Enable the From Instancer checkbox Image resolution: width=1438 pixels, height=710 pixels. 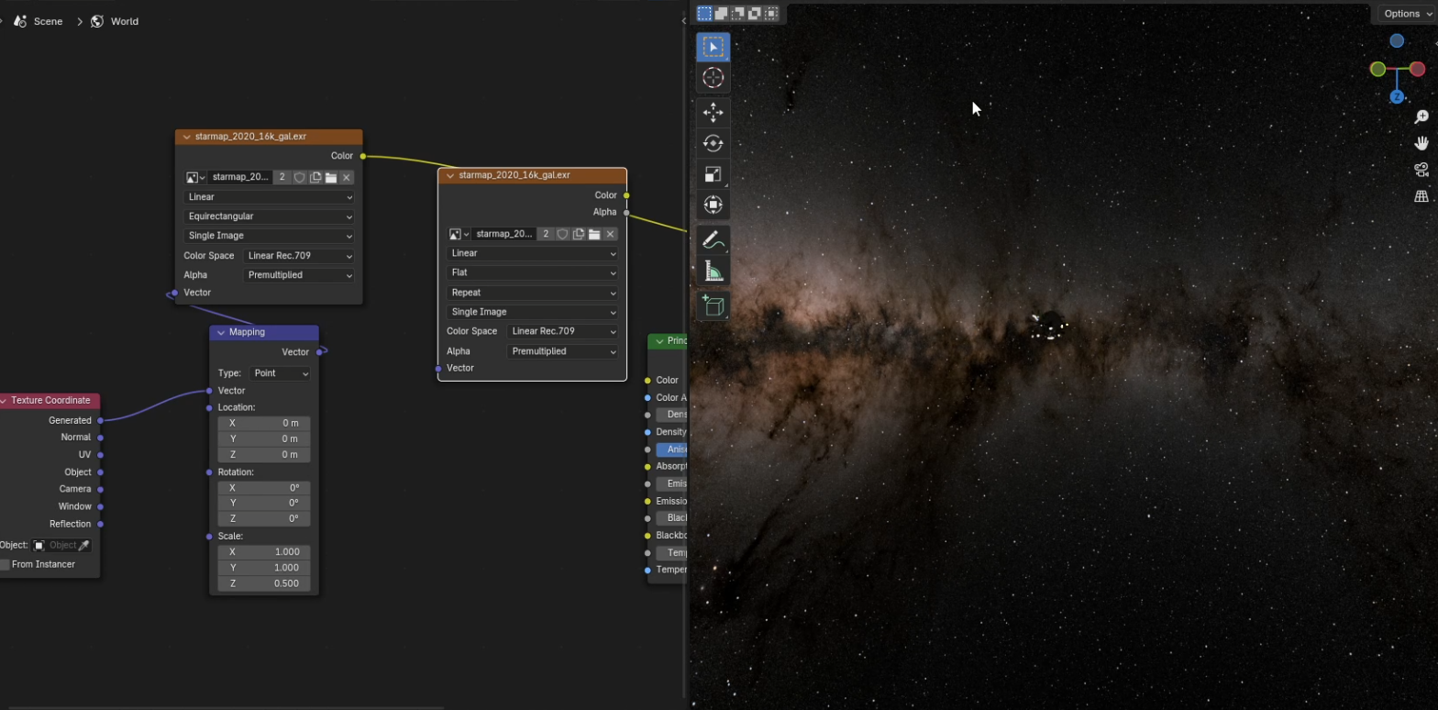point(5,564)
